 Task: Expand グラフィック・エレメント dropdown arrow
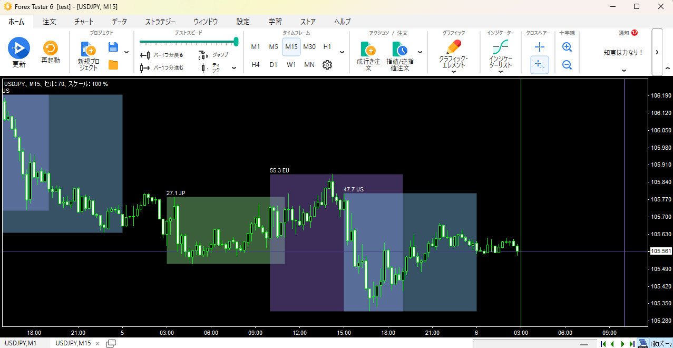pyautogui.click(x=453, y=72)
